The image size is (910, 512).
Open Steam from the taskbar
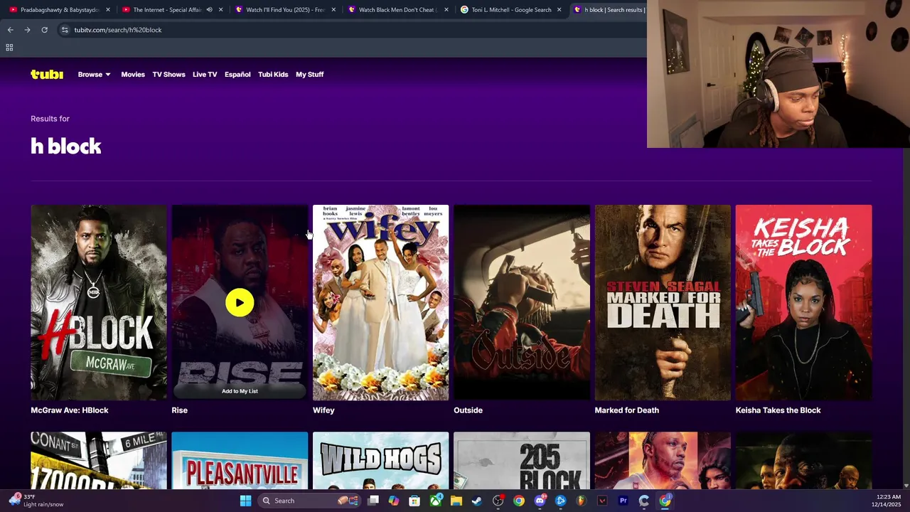(477, 501)
